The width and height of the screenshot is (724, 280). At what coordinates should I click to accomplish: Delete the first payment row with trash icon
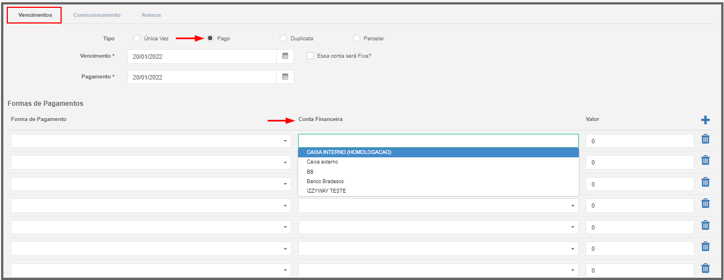[706, 139]
